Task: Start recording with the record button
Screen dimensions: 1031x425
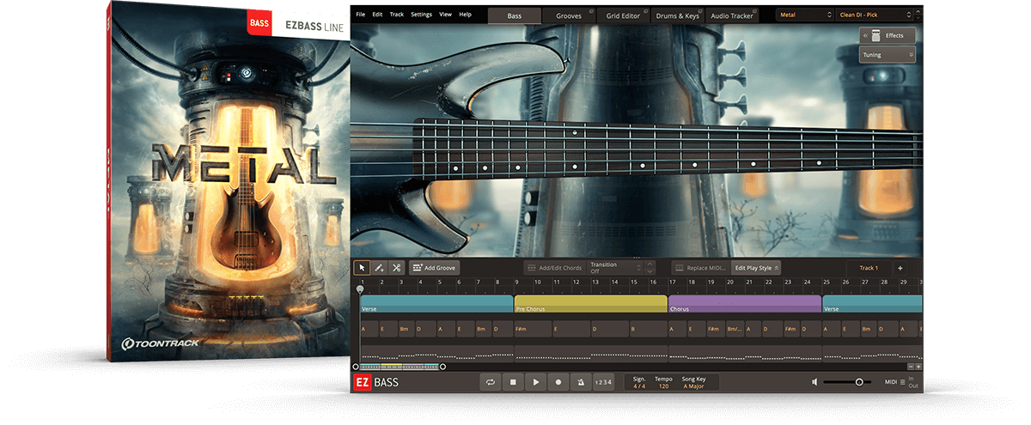Action: coord(558,382)
